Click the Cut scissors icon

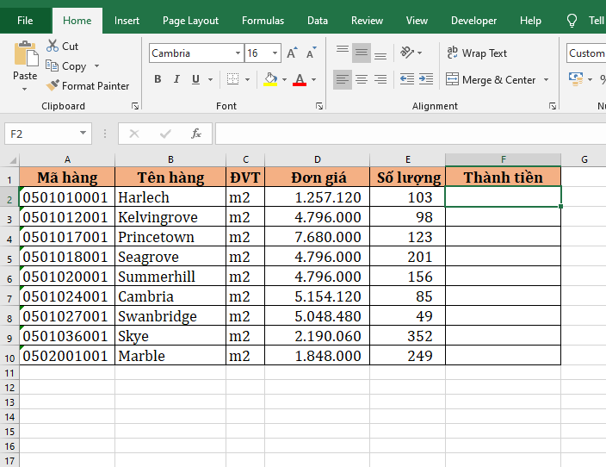click(x=53, y=47)
